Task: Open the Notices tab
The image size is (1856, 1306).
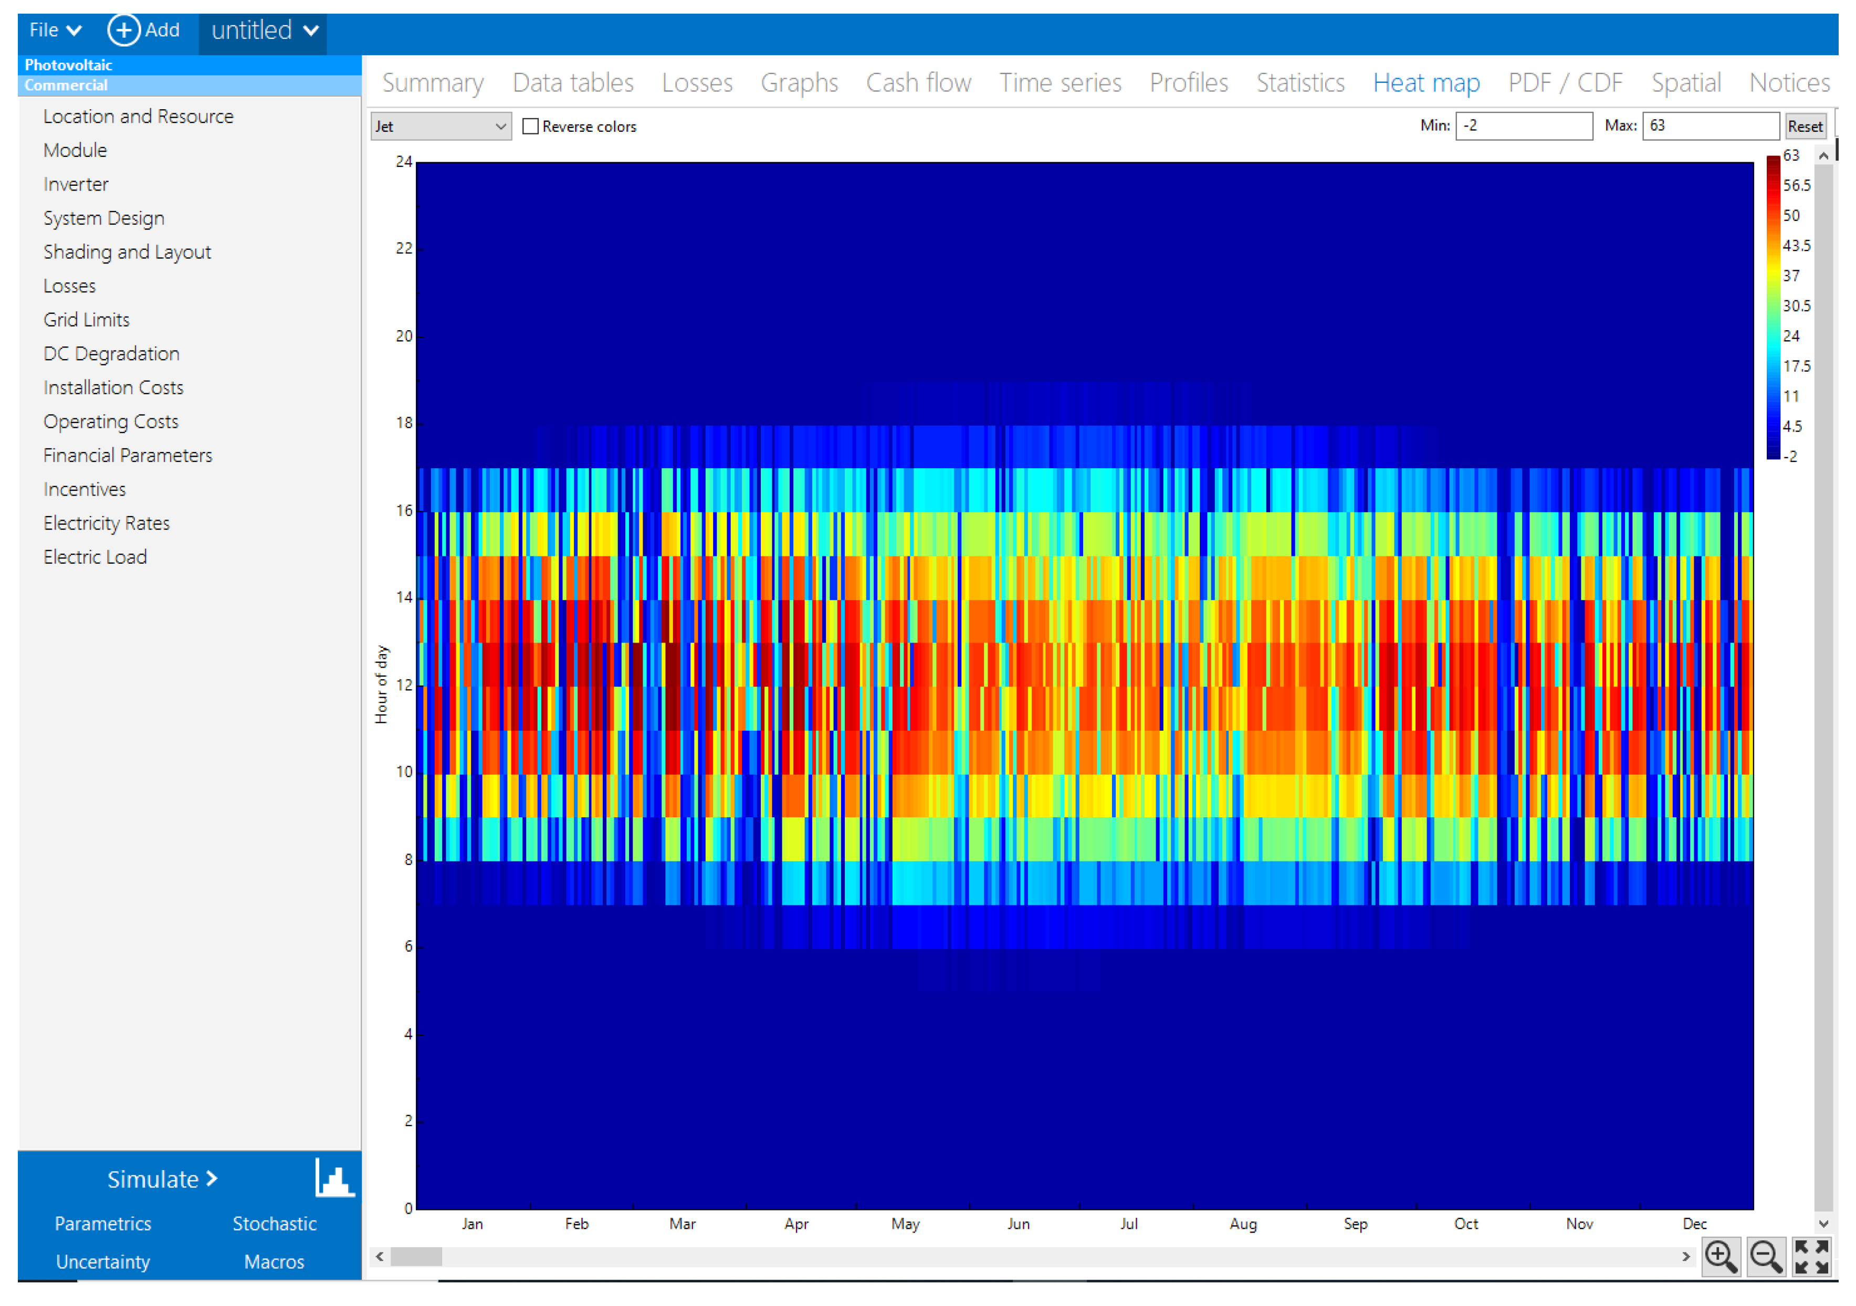Action: (x=1790, y=83)
